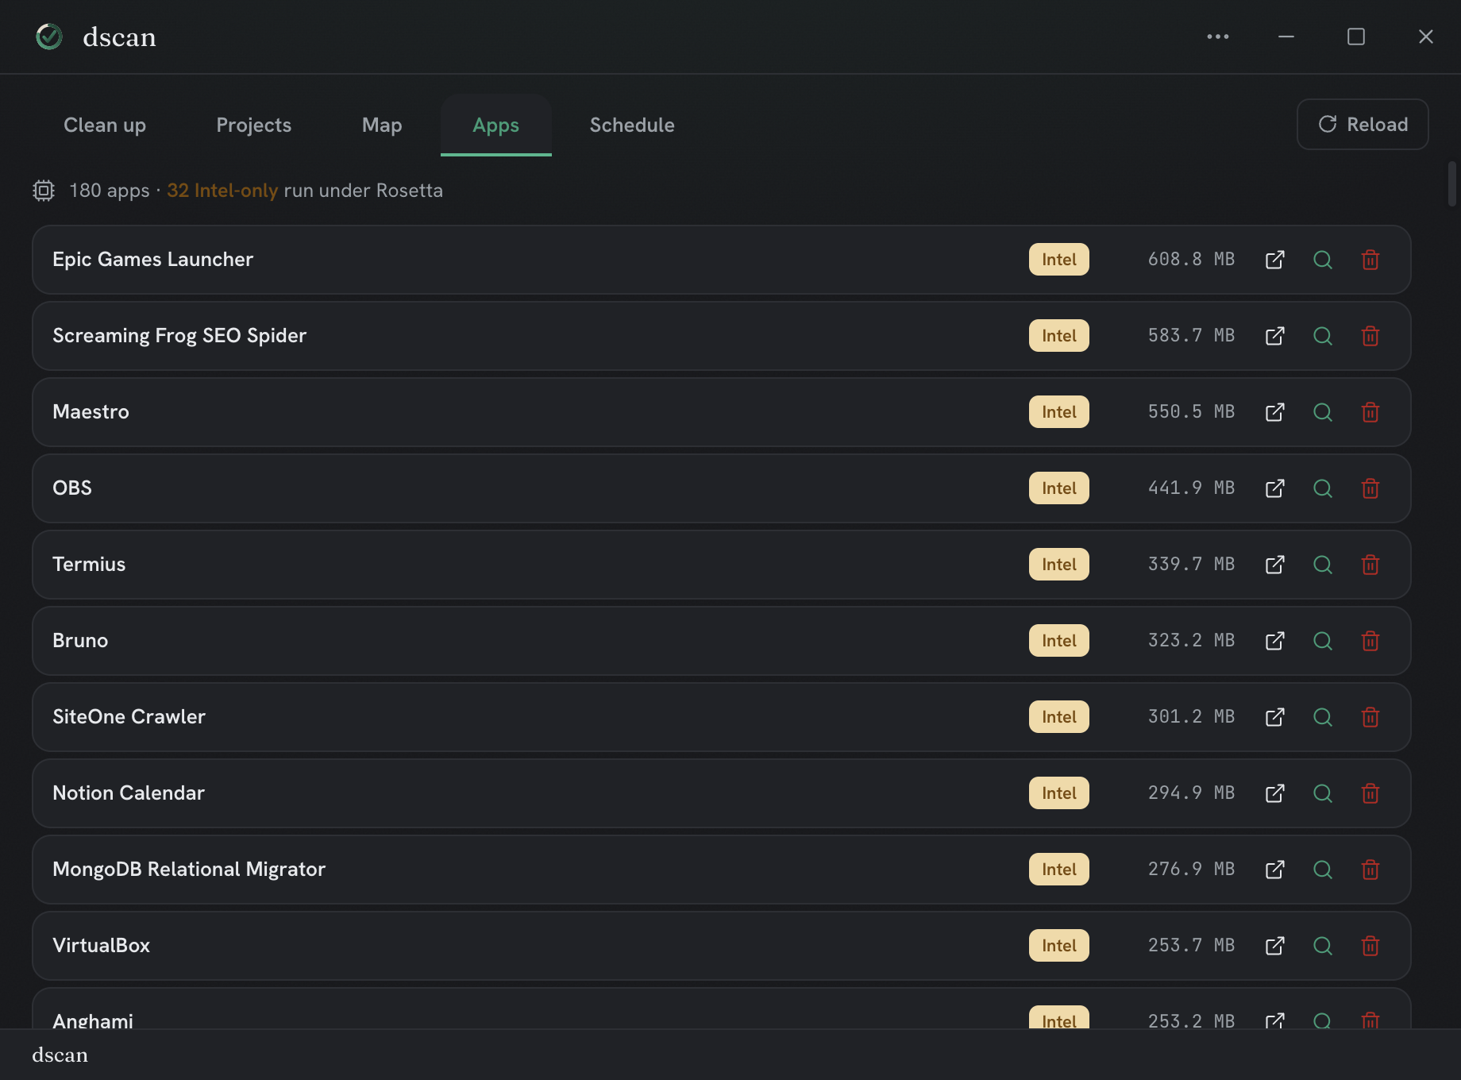Open the three-dot more options menu

pos(1218,37)
